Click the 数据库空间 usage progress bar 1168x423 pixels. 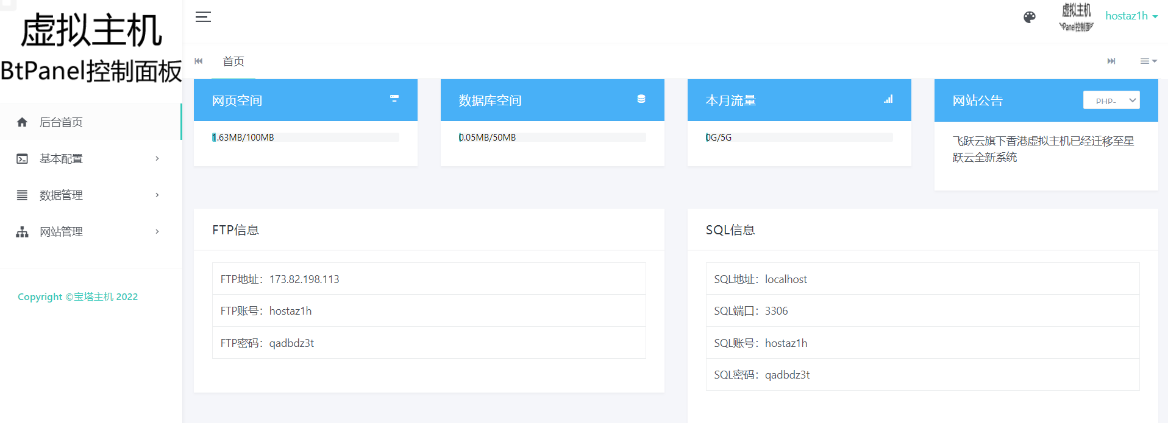click(552, 138)
